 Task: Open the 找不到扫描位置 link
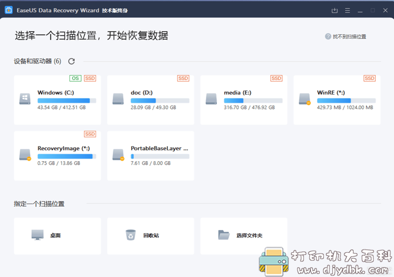point(349,36)
